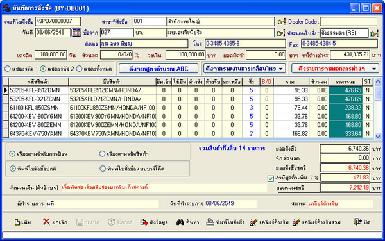Click the branch code field 001
This screenshot has height=241, width=385.
150,21
